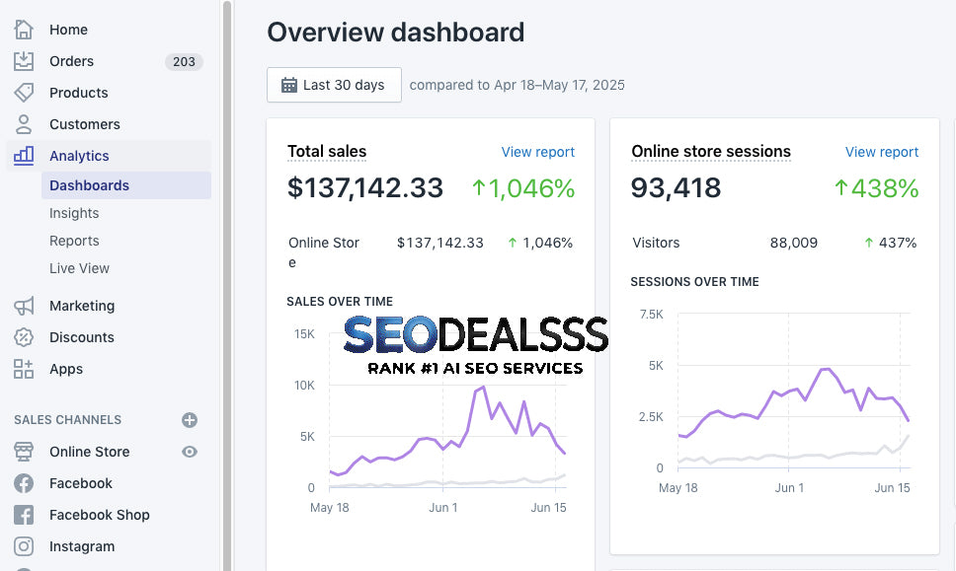
Task: Open the Live View page
Action: tap(79, 268)
